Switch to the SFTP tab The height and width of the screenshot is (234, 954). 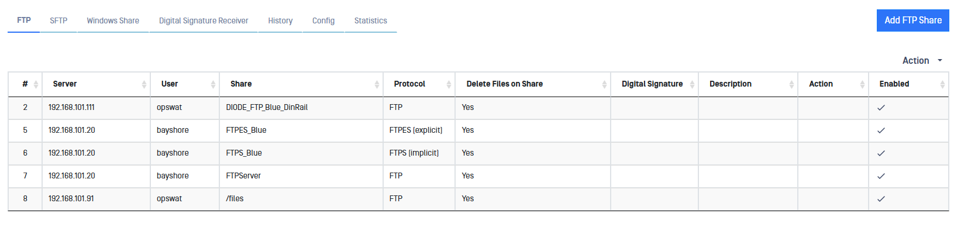[58, 20]
